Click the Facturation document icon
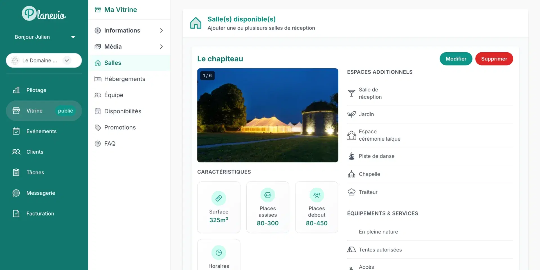Viewport: 540px width, 270px height. 16,213
